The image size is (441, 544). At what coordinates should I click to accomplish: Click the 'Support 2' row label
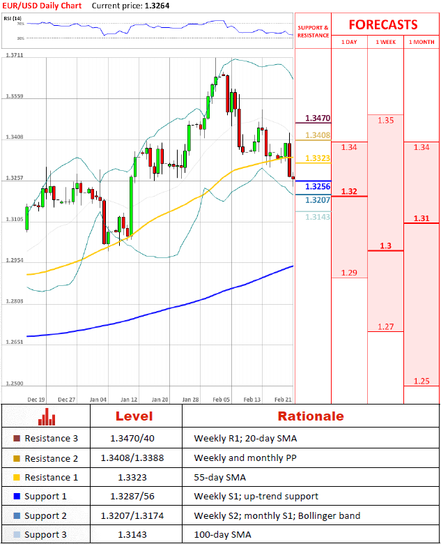pos(45,516)
